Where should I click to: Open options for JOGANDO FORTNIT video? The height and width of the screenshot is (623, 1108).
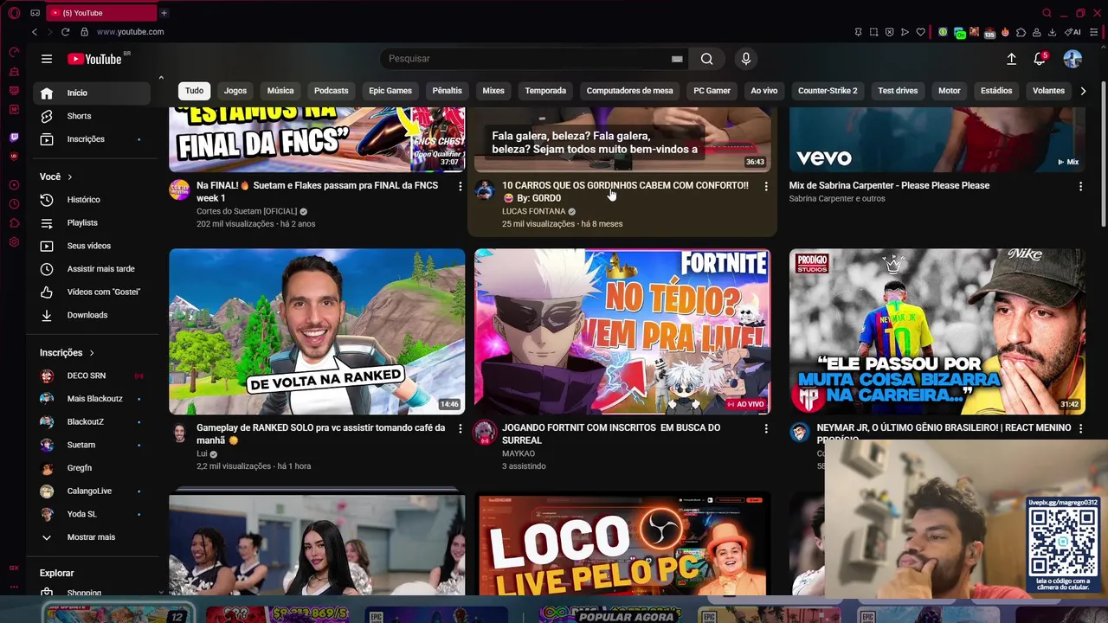tap(765, 428)
